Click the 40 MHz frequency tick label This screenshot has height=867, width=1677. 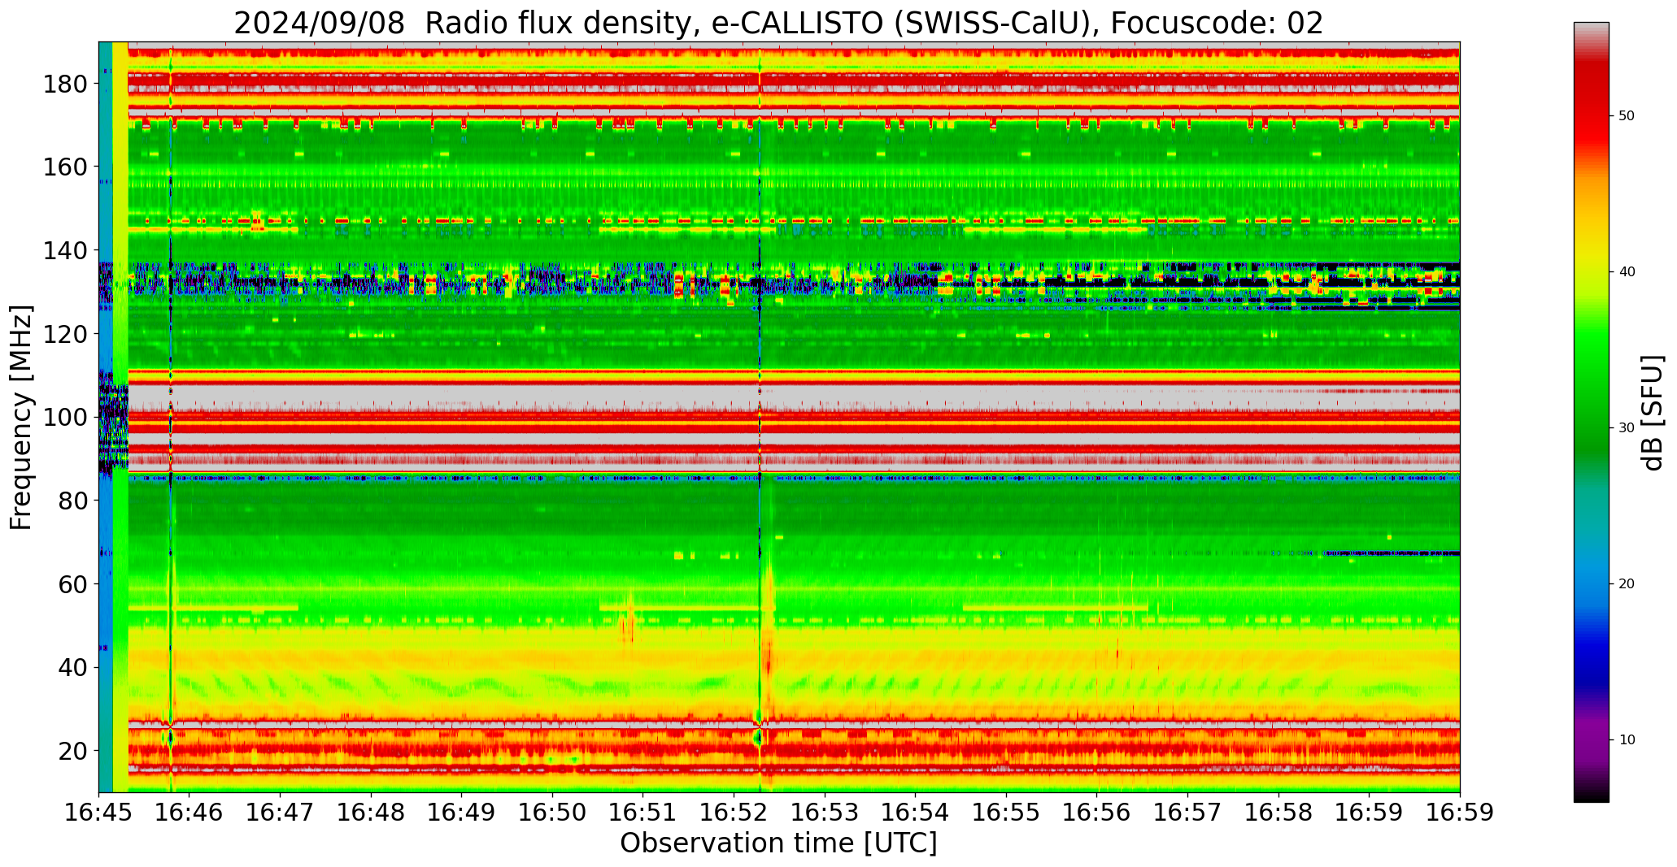74,667
